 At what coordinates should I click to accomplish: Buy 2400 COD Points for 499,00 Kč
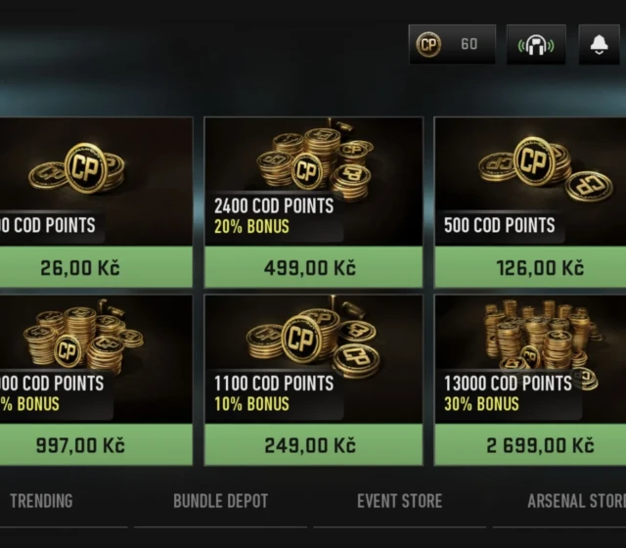tap(313, 268)
